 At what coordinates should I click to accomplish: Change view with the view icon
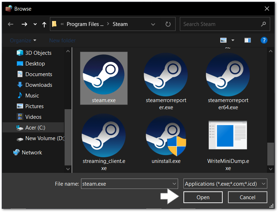coord(223,40)
